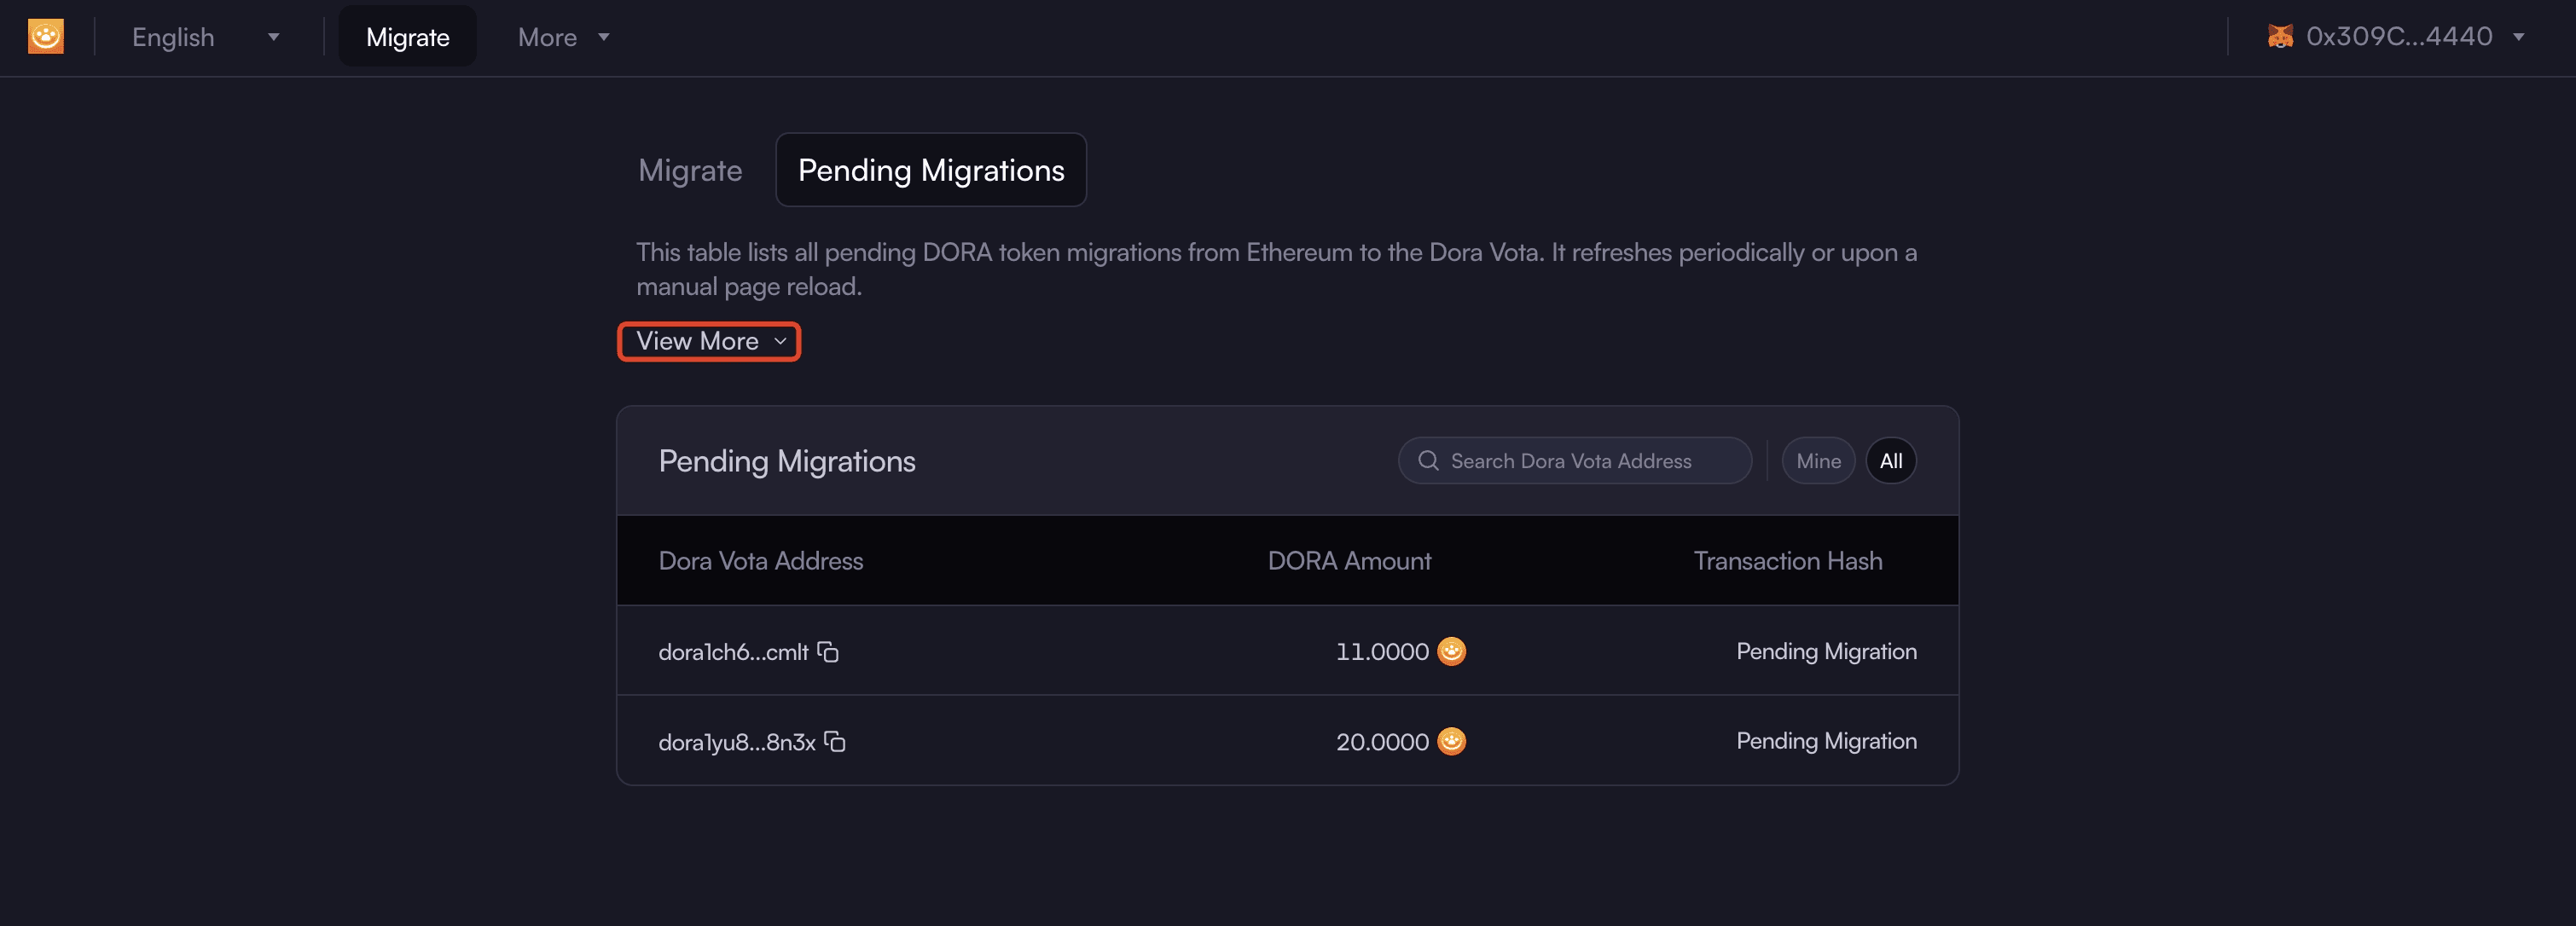Click the Pending Migrations table title
The height and width of the screenshot is (926, 2576).
pyautogui.click(x=787, y=461)
